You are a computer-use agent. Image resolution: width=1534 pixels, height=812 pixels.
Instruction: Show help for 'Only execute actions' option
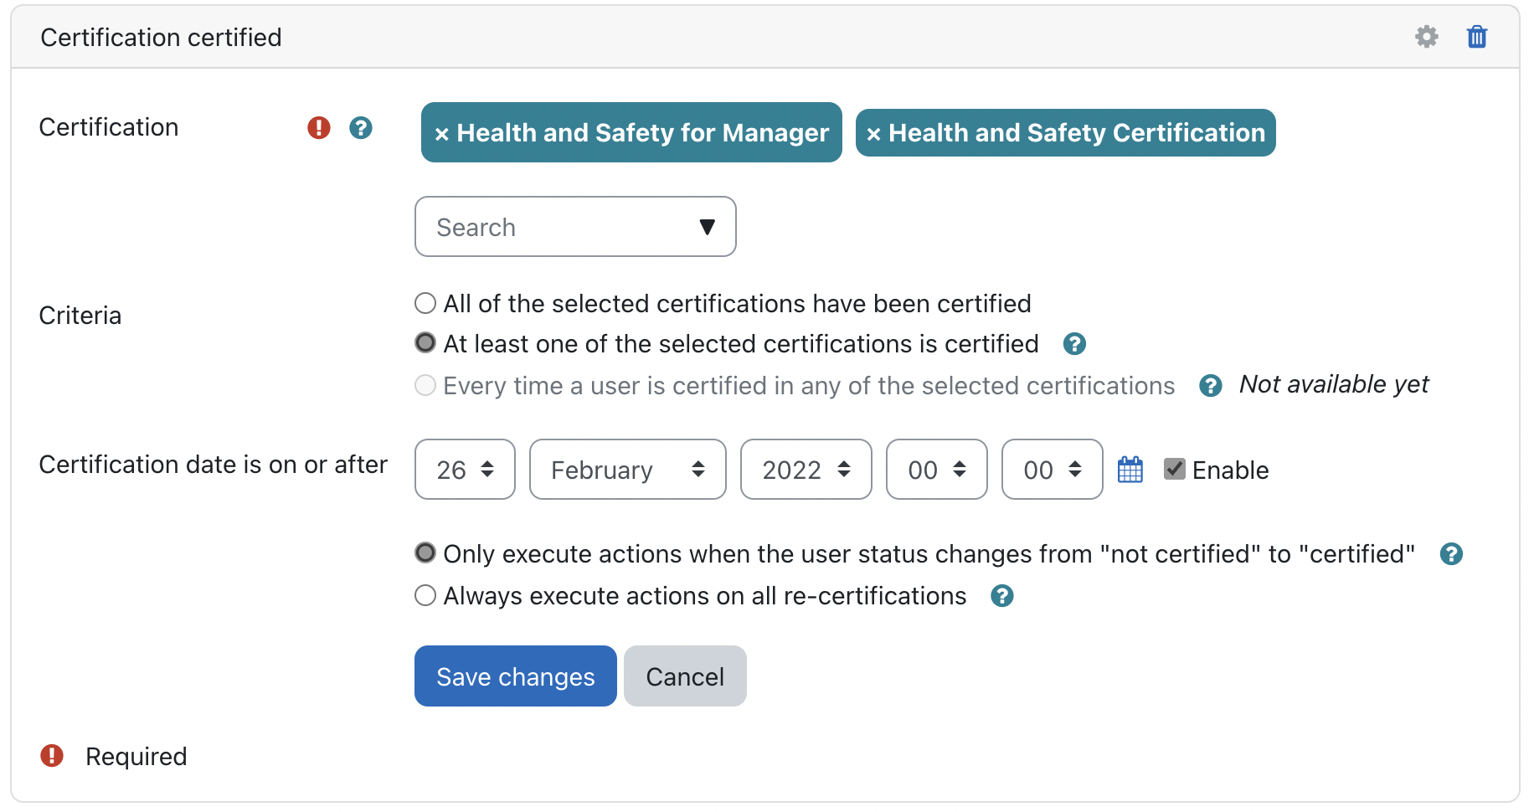point(1450,554)
